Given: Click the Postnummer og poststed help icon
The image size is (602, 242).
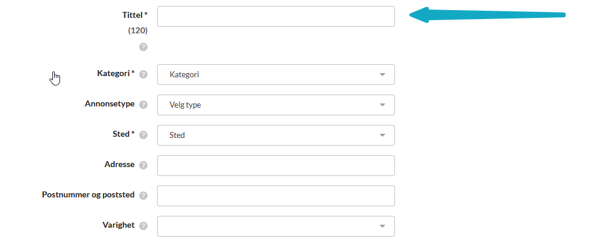Looking at the screenshot, I should (x=143, y=196).
